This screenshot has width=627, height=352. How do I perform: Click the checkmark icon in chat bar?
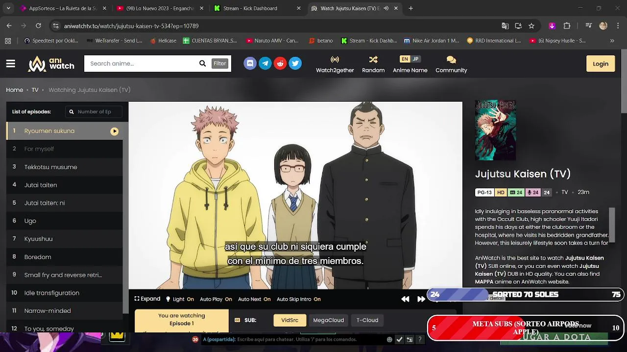(399, 339)
